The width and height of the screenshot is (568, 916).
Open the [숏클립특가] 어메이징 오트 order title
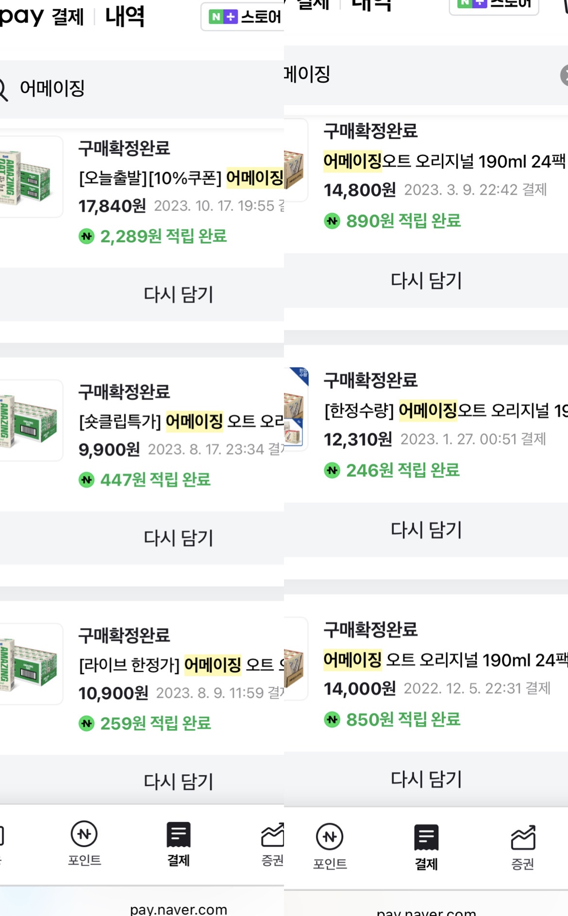[x=181, y=421]
